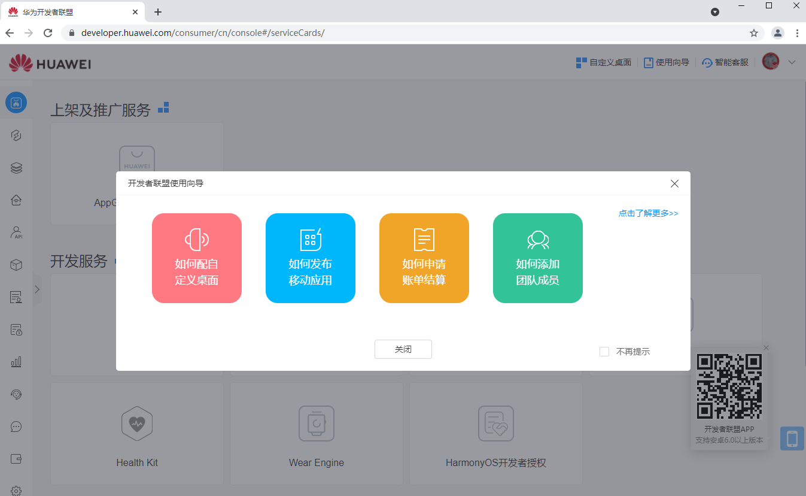Click the blue phone floating button
The width and height of the screenshot is (806, 496).
pyautogui.click(x=792, y=438)
